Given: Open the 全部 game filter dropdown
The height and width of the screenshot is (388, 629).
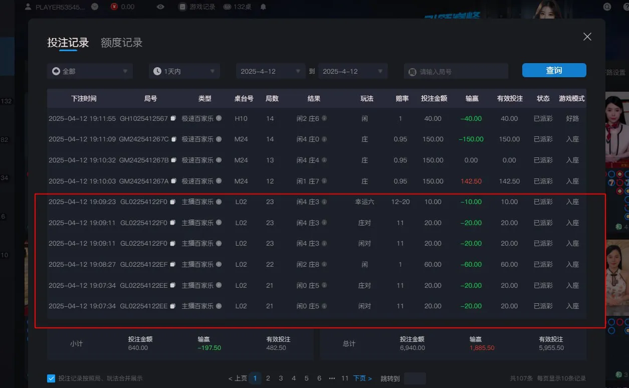Looking at the screenshot, I should [89, 71].
